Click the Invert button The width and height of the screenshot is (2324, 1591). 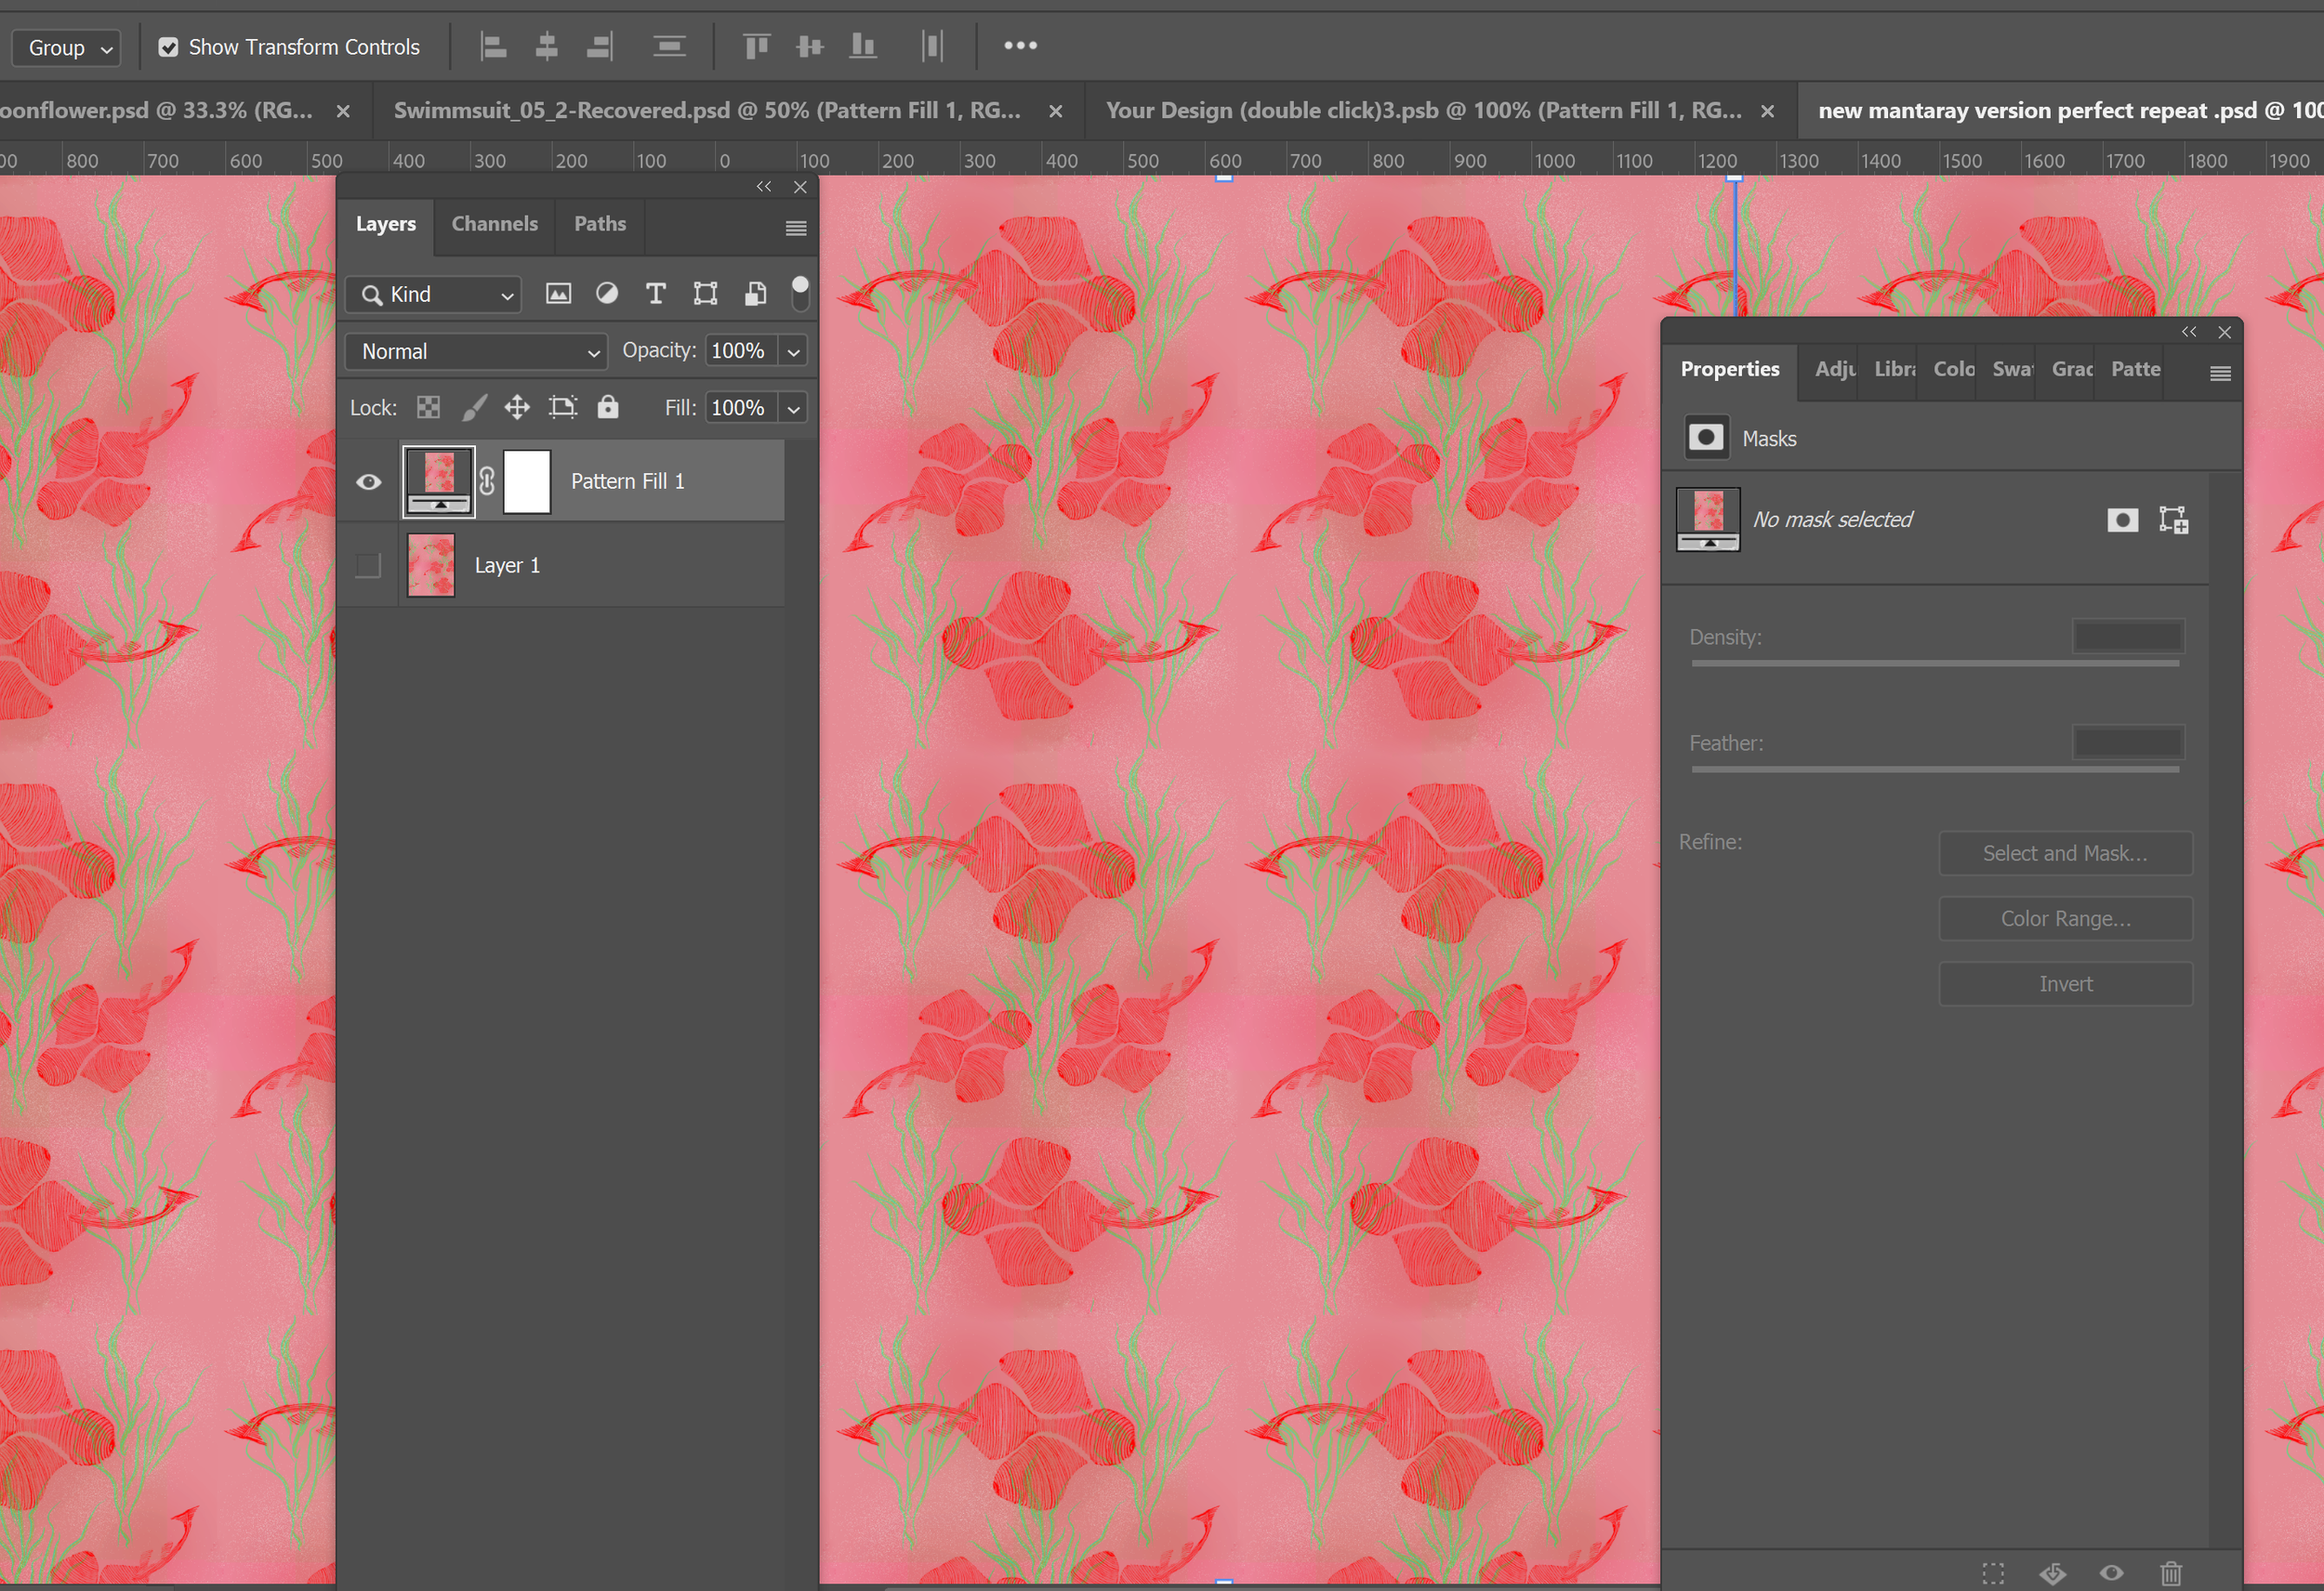pos(2065,984)
